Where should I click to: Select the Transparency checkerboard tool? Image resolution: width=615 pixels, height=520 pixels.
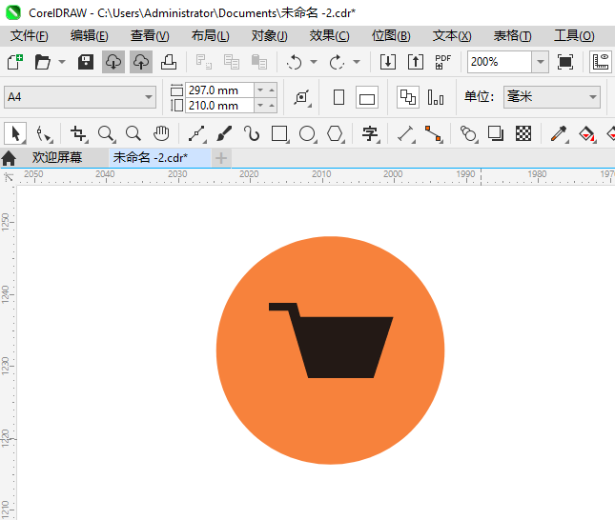point(523,133)
